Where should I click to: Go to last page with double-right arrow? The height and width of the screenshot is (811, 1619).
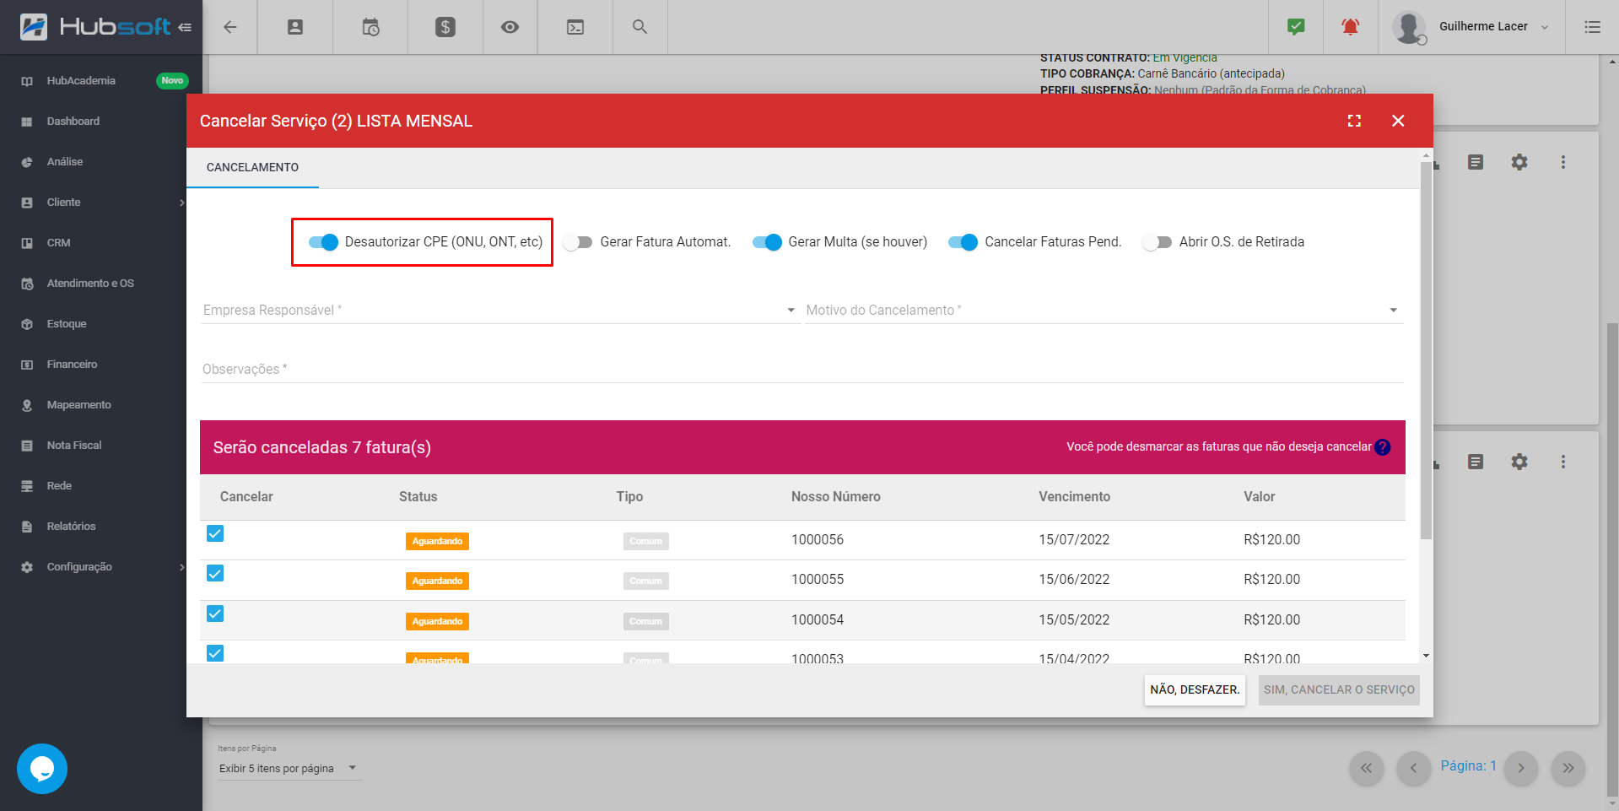[x=1568, y=768]
